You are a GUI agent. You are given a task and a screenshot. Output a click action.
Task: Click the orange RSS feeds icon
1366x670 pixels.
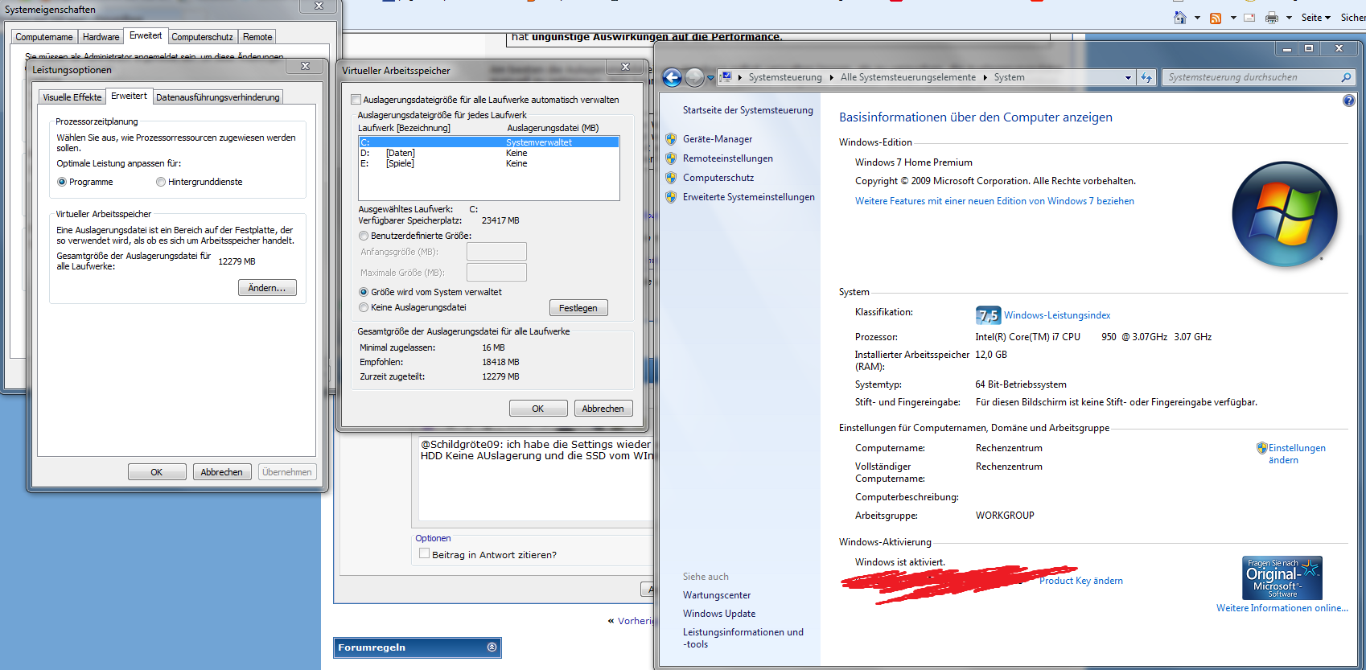(x=1216, y=18)
